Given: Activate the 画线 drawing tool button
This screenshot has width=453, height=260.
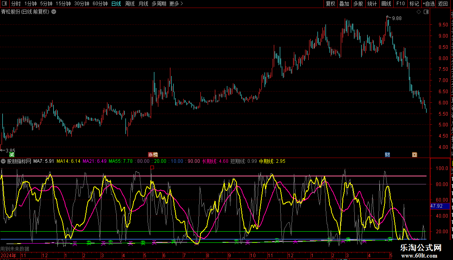Looking at the screenshot, I should pyautogui.click(x=386, y=4).
